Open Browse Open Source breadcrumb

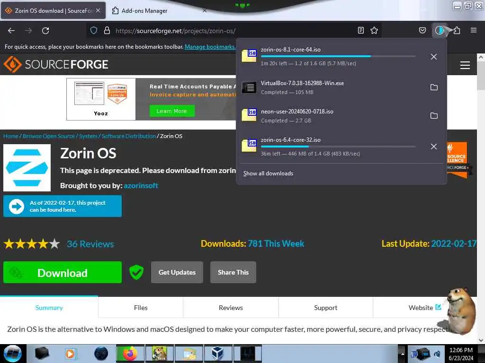coord(49,136)
